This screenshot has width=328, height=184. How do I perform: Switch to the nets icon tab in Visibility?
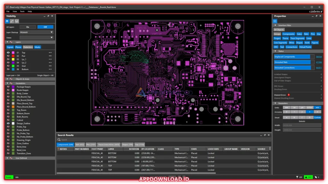point(12,21)
